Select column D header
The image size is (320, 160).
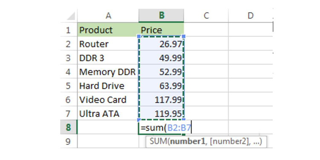tap(250, 15)
